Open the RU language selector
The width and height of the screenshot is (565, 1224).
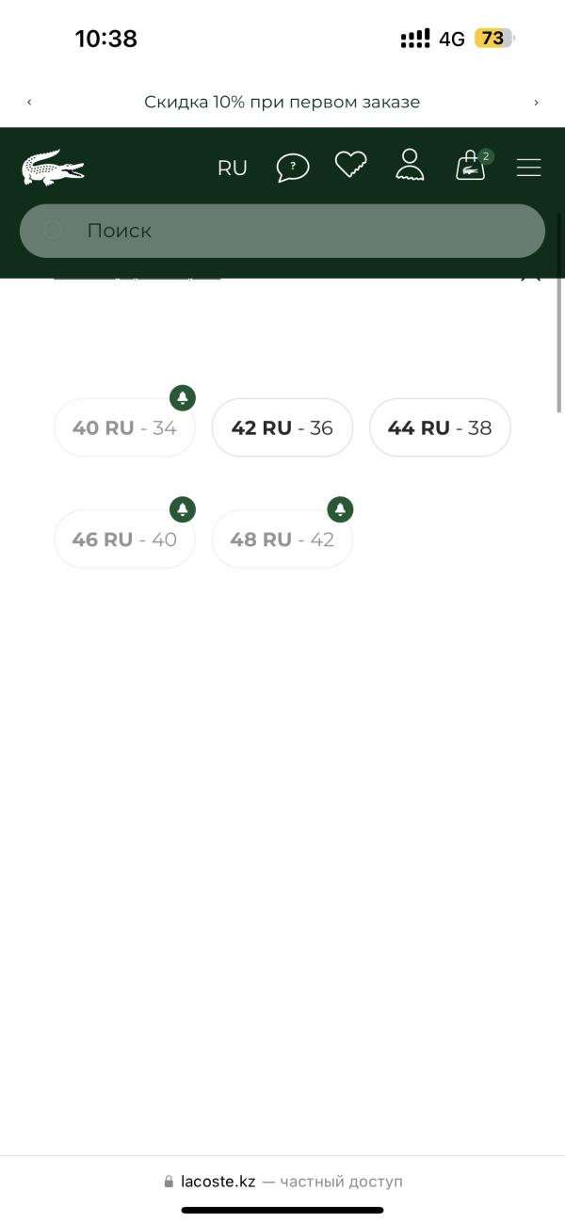point(233,168)
